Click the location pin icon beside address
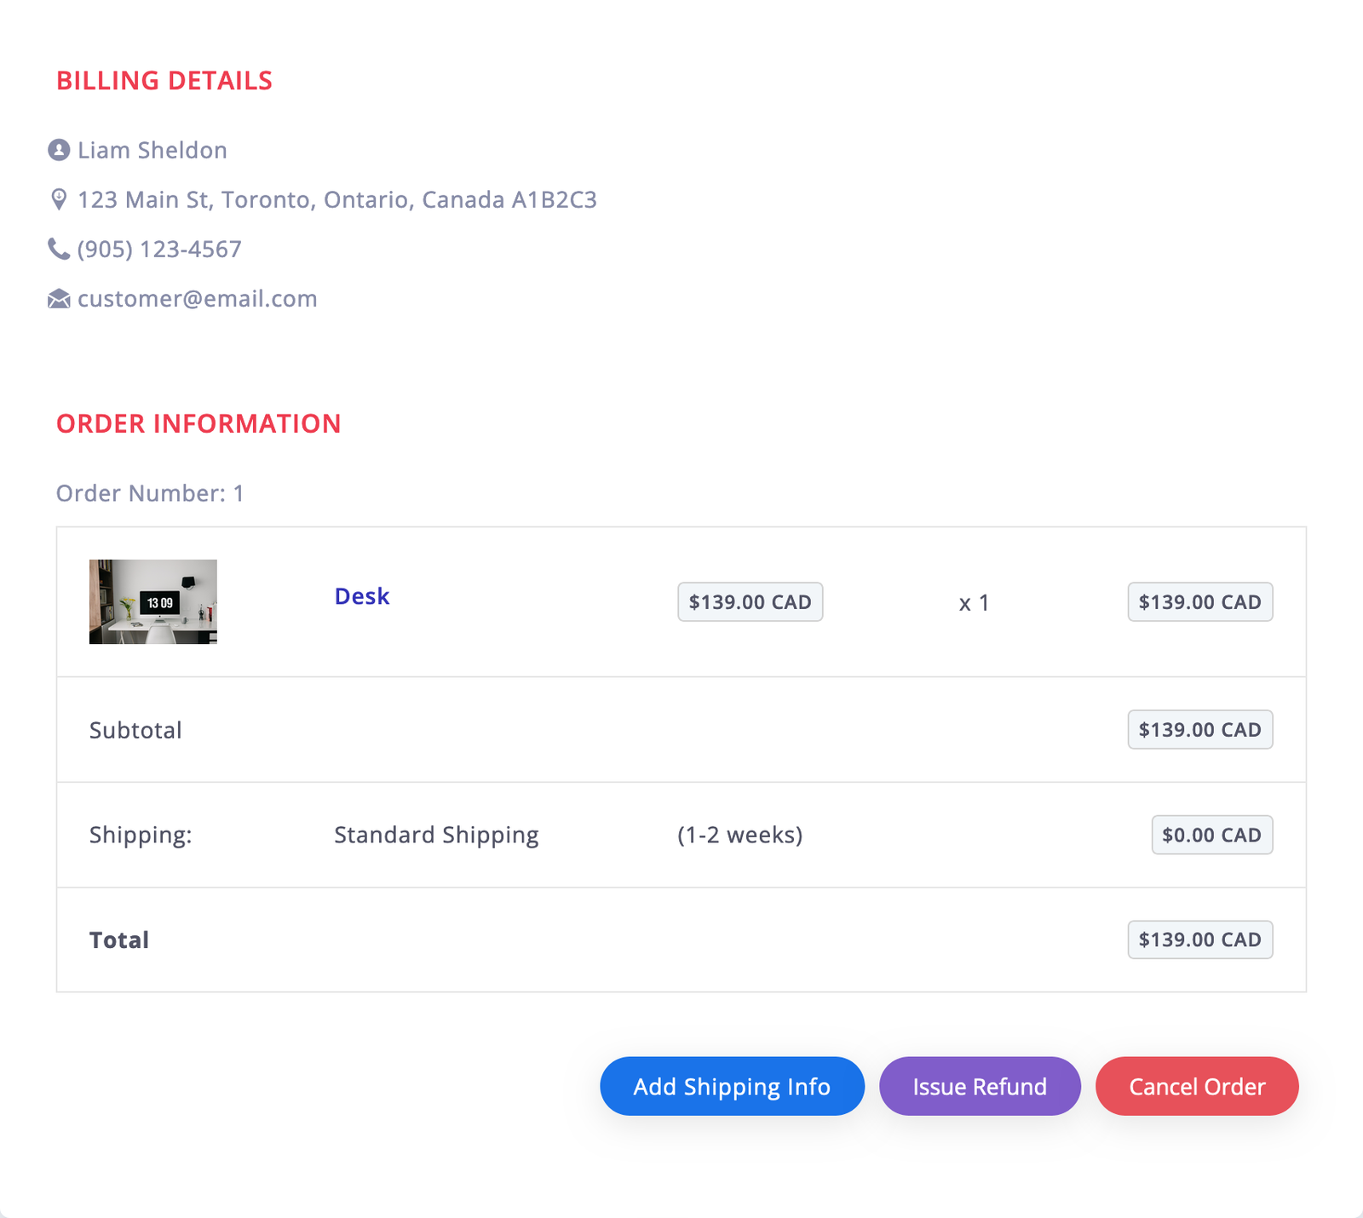This screenshot has width=1363, height=1218. pos(59,199)
